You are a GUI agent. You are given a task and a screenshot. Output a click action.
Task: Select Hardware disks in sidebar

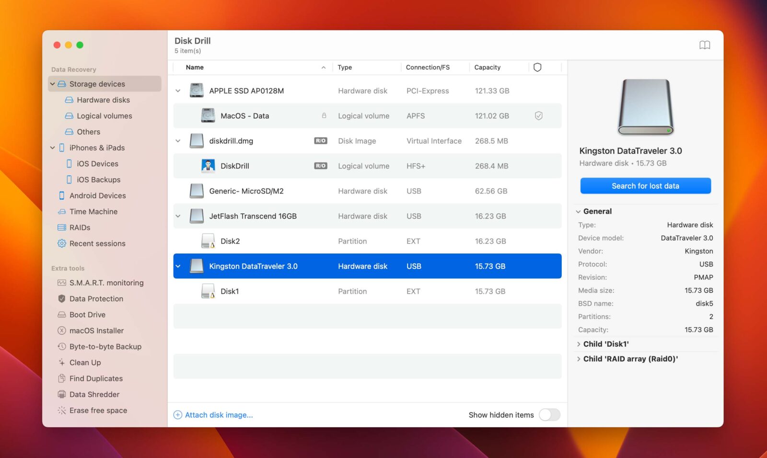[x=103, y=100]
